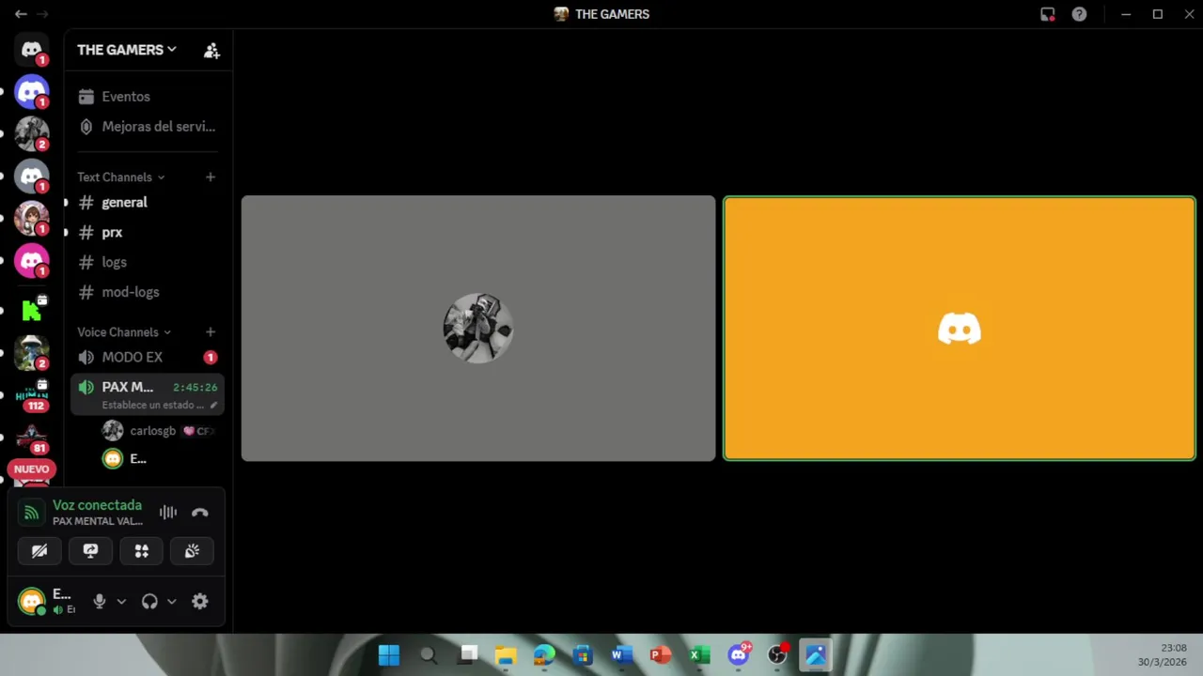Open OBS Studio from the taskbar
Image resolution: width=1203 pixels, height=676 pixels.
point(777,655)
